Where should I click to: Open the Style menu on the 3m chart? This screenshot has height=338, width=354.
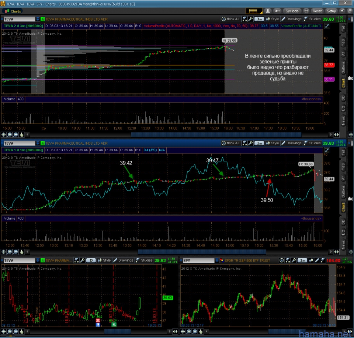click(x=273, y=19)
